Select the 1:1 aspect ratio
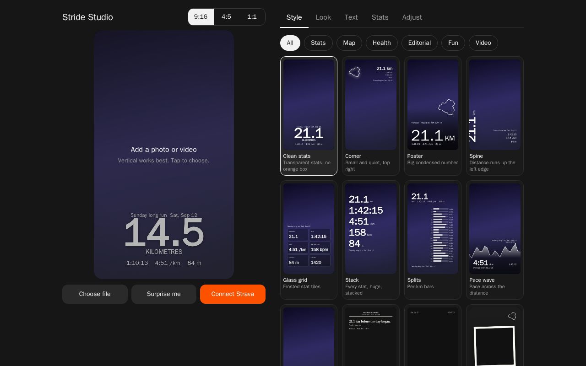This screenshot has width=586, height=366. (x=252, y=17)
